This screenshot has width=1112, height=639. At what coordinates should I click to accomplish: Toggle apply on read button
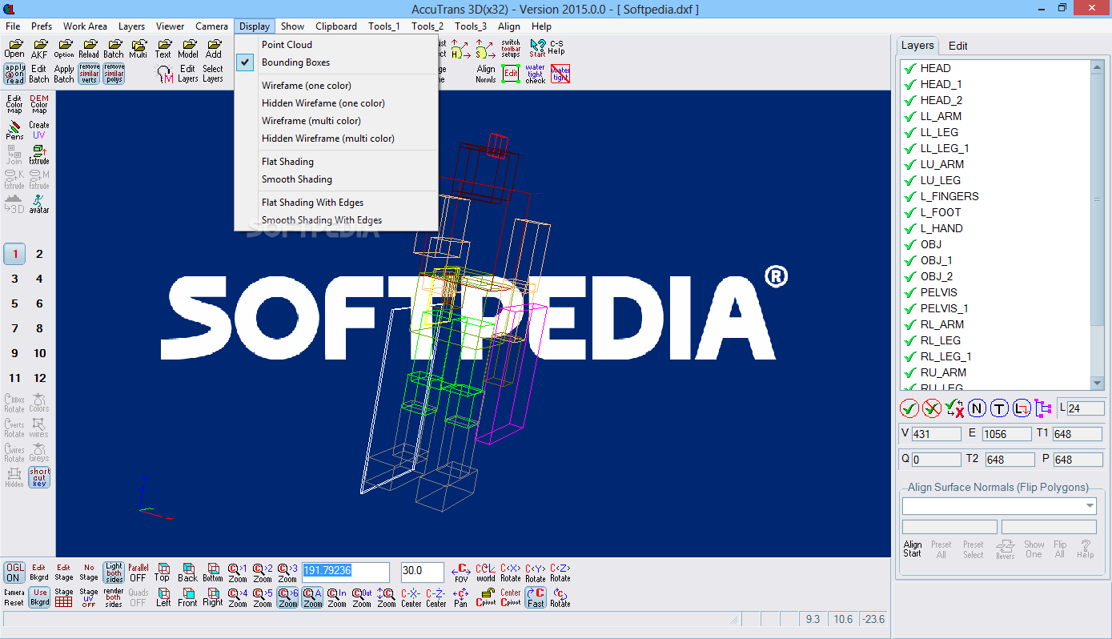click(x=14, y=74)
